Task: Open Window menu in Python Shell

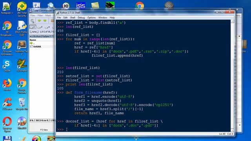Action: [103, 18]
